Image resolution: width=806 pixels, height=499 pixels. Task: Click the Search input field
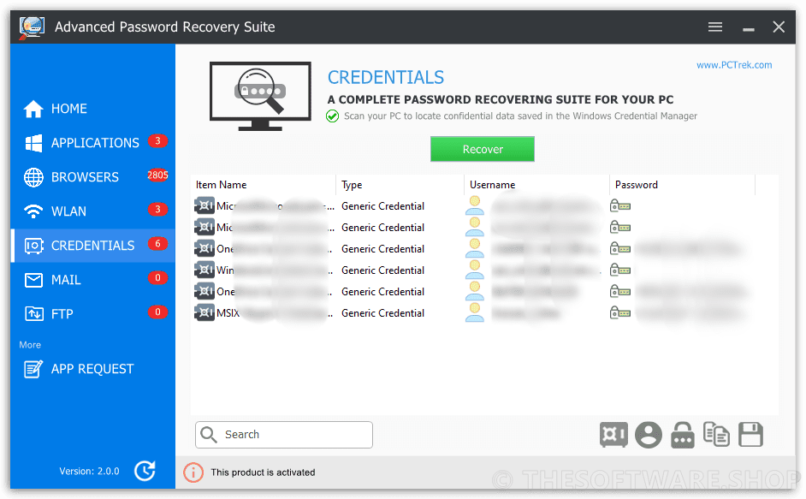tap(284, 435)
